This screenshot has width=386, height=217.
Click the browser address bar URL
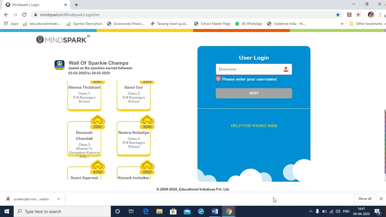(70, 15)
